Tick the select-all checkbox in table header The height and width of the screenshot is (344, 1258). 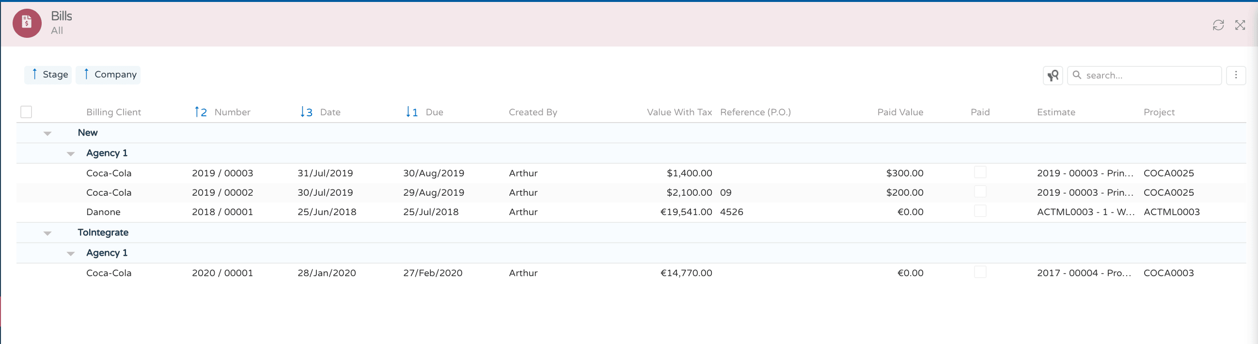pos(26,112)
